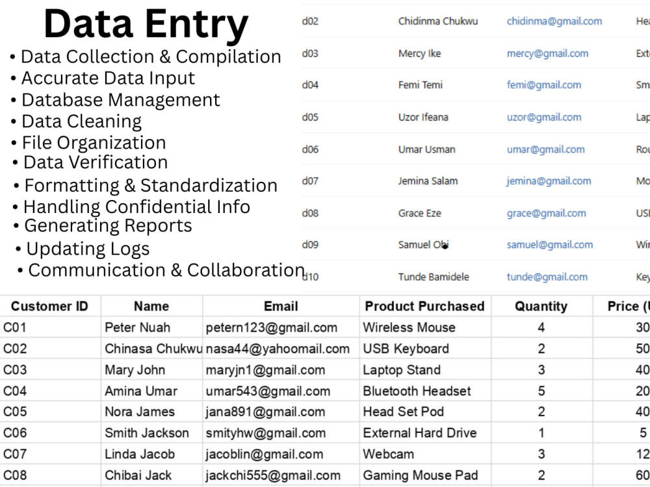This screenshot has width=650, height=487.
Task: Select the Mary John name cell
Action: click(x=151, y=370)
